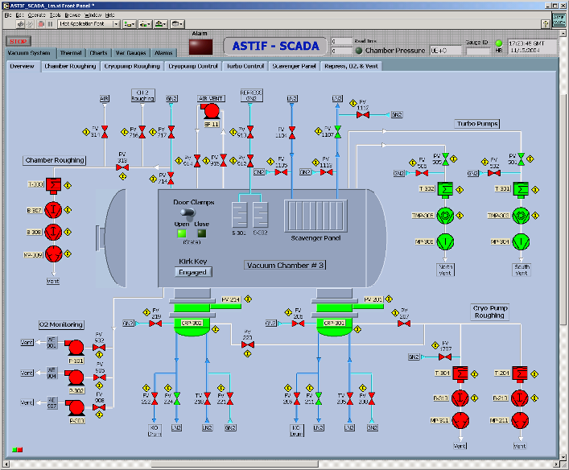Viewport: 569px width, 470px height.
Task: Toggle the Door Clamps switch
Action: [190, 212]
